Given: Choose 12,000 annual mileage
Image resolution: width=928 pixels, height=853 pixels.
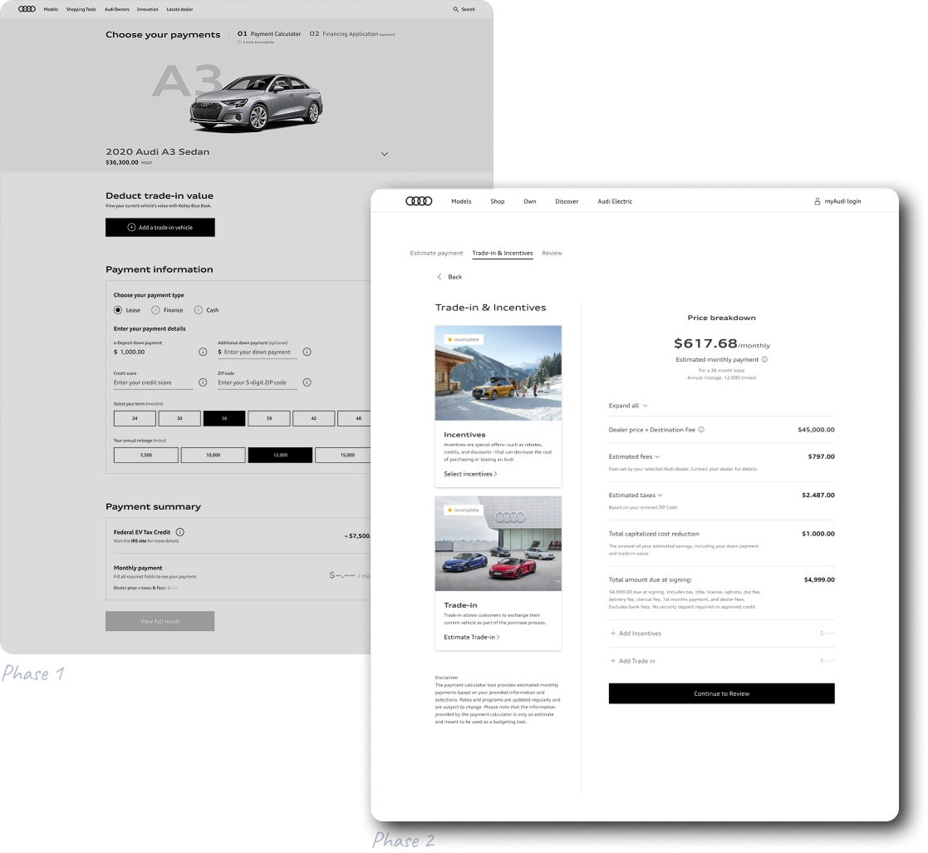Looking at the screenshot, I should (280, 455).
